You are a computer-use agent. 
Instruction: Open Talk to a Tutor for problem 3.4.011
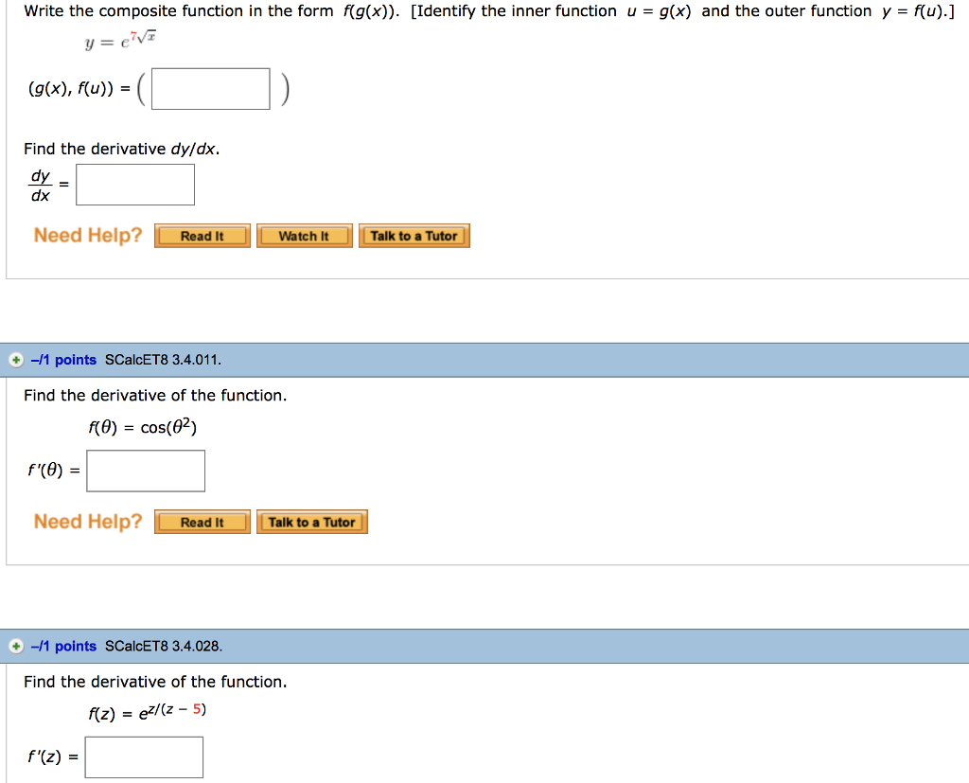coord(311,521)
